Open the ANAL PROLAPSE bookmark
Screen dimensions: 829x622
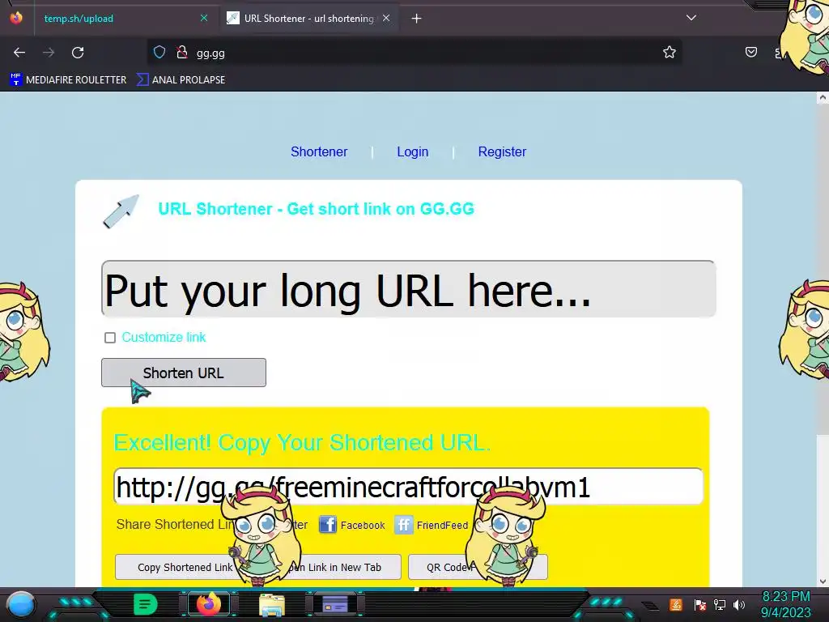pyautogui.click(x=181, y=80)
